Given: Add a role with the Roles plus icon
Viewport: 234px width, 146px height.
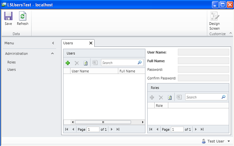Looking at the screenshot, I should coord(152,97).
